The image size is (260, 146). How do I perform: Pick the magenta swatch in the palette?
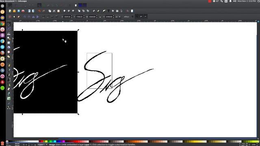point(64,142)
